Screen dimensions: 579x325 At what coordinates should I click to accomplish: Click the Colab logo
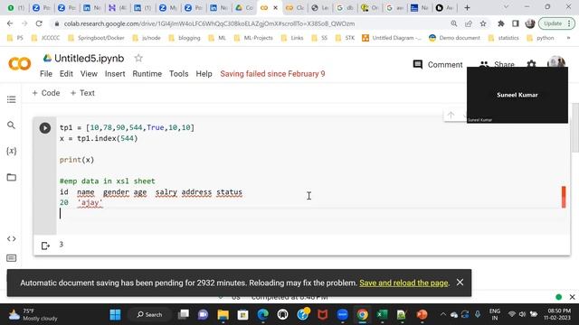[20, 64]
